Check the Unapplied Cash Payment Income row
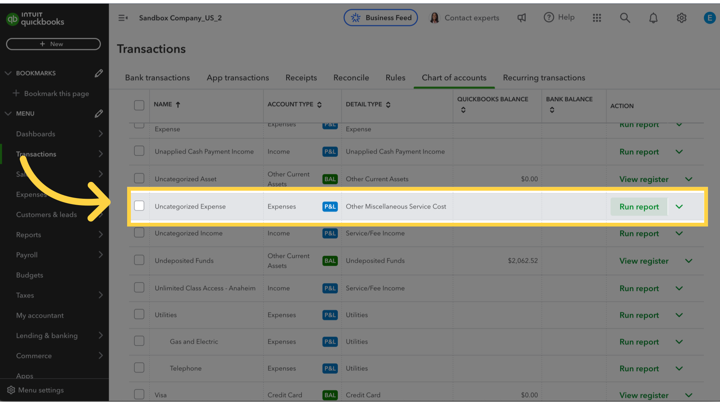The height and width of the screenshot is (405, 720). click(139, 151)
